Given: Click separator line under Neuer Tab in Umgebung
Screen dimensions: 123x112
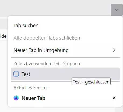Looking at the screenshot, I should [x=65, y=57].
